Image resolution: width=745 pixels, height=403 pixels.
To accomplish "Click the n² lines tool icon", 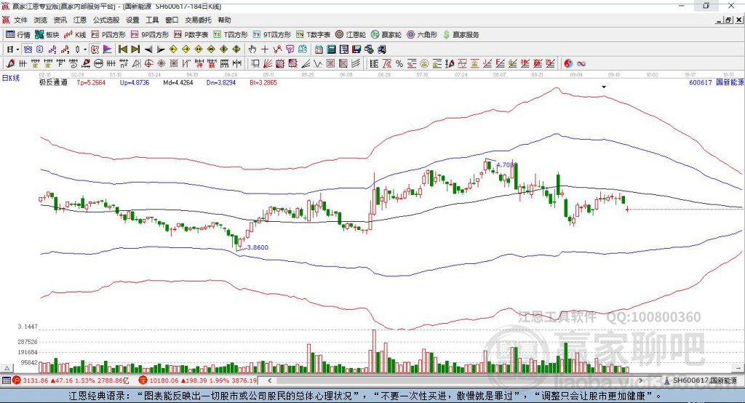I will pos(124,64).
